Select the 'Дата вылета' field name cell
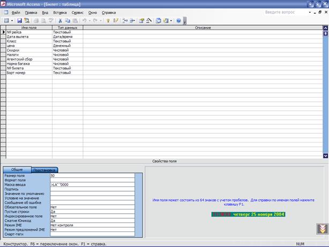The width and height of the screenshot is (329, 247). pos(28,36)
